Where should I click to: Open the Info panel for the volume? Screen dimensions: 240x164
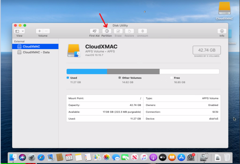coord(222,31)
